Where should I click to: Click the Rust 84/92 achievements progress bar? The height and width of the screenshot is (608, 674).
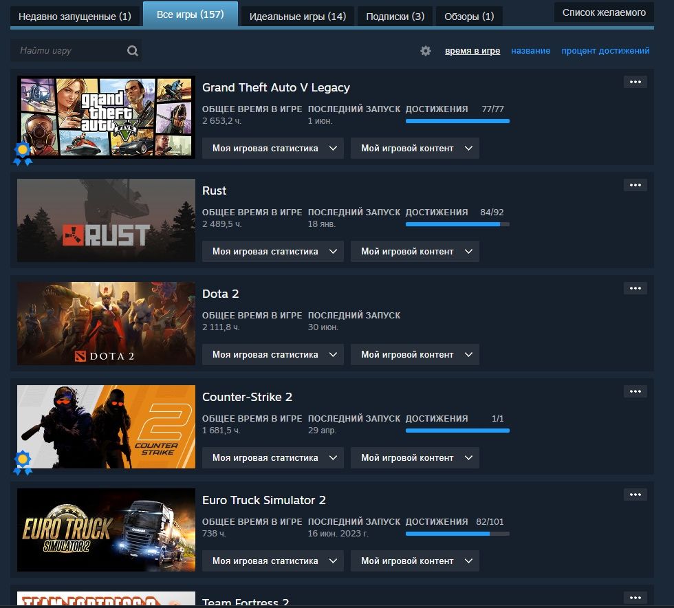pyautogui.click(x=457, y=224)
